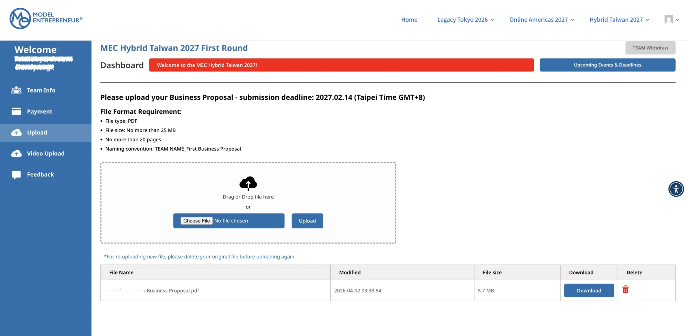Click the MEC Hybrid Taiwan 2027 First Round title

pyautogui.click(x=174, y=48)
